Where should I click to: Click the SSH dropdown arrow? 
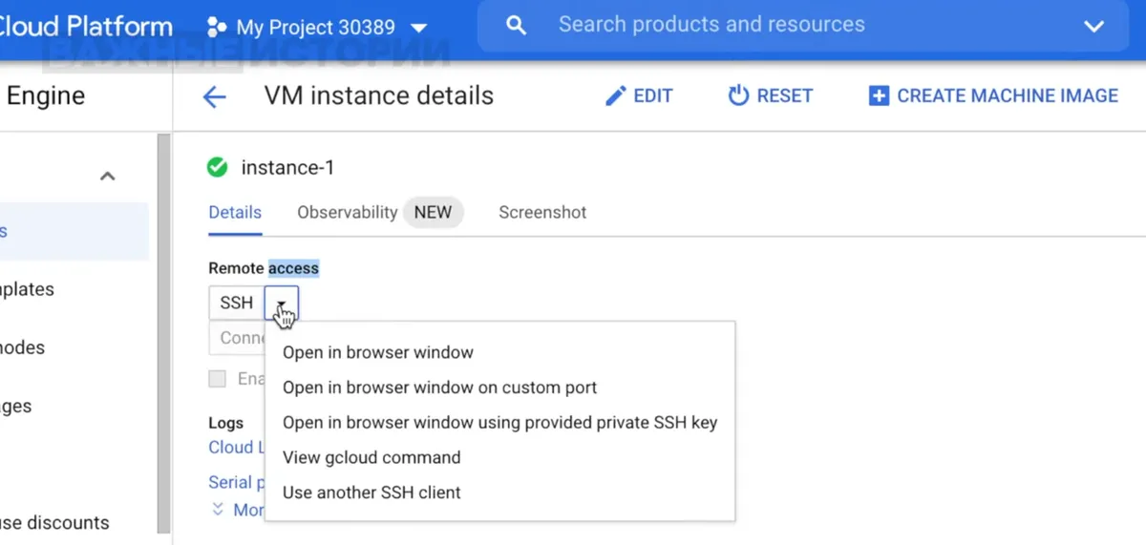tap(282, 304)
